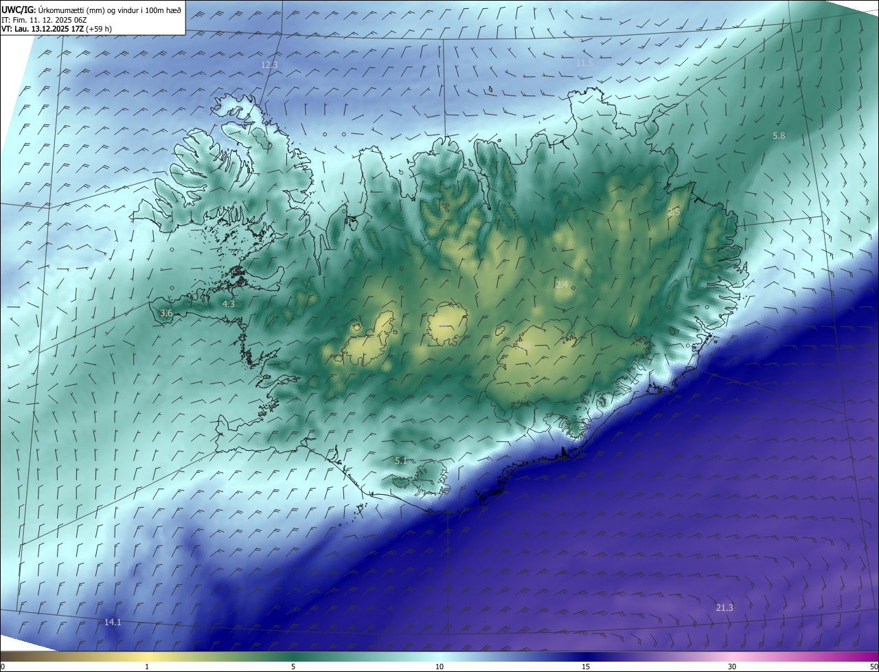Pick the 10 tick on the color scale

pyautogui.click(x=439, y=667)
